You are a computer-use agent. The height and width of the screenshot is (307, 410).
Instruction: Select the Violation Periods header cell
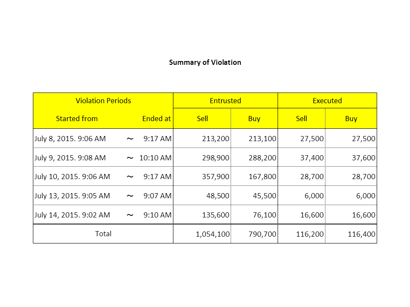[x=103, y=101]
